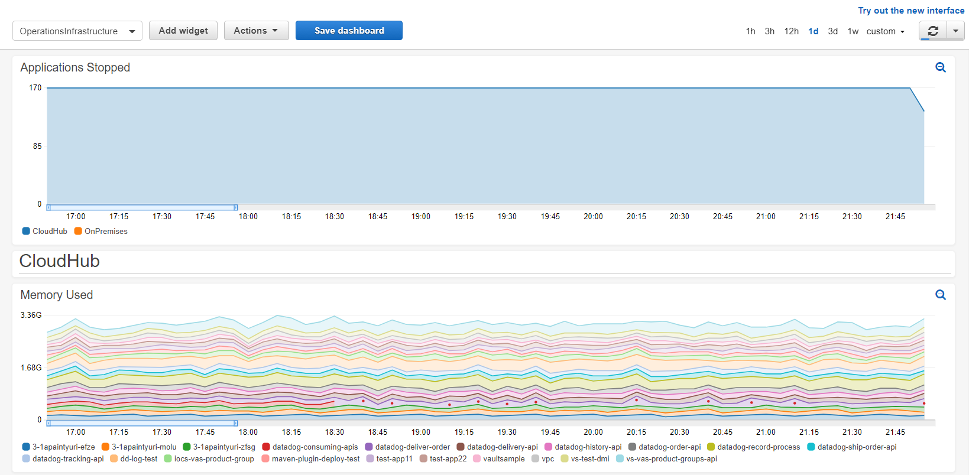Viewport: 969px width, 475px height.
Task: Zoom into Memory Used widget magnifier
Action: click(x=941, y=295)
